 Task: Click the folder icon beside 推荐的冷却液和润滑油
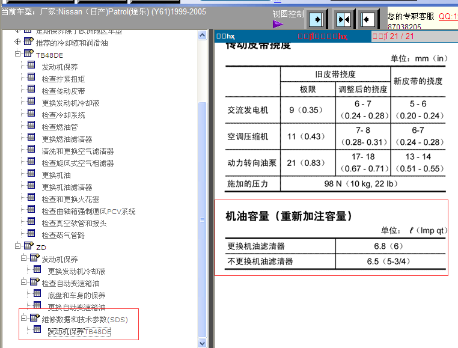(x=29, y=41)
